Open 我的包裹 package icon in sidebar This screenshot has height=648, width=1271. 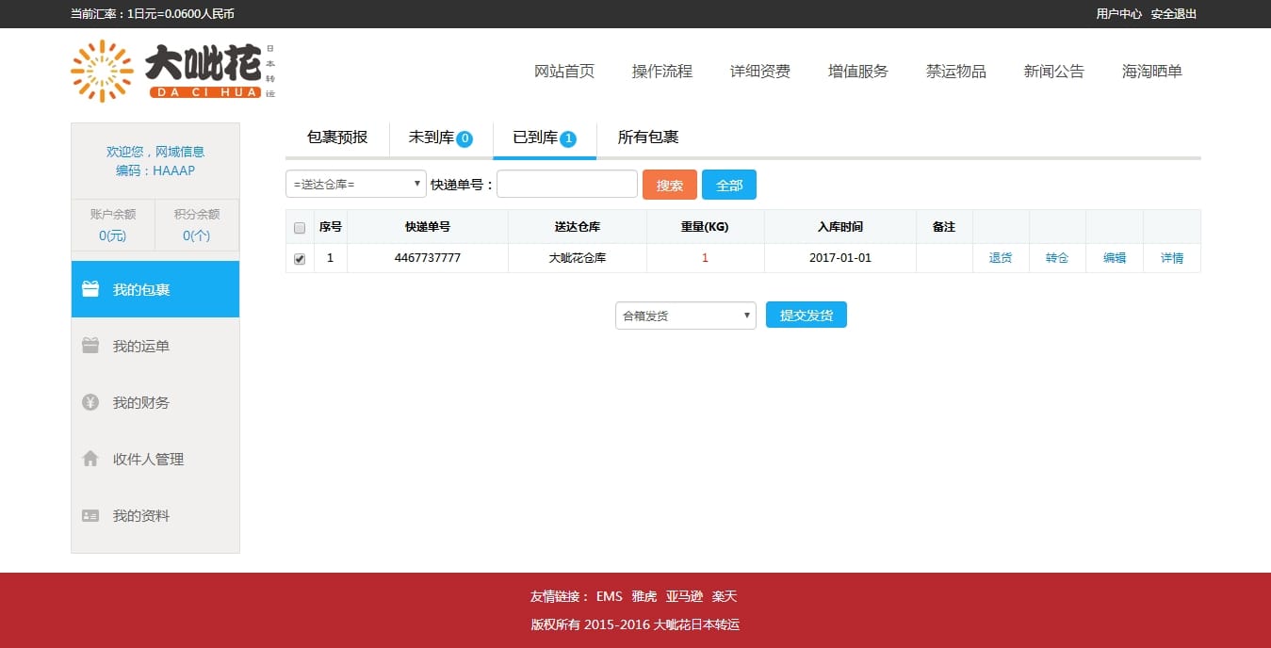click(90, 289)
